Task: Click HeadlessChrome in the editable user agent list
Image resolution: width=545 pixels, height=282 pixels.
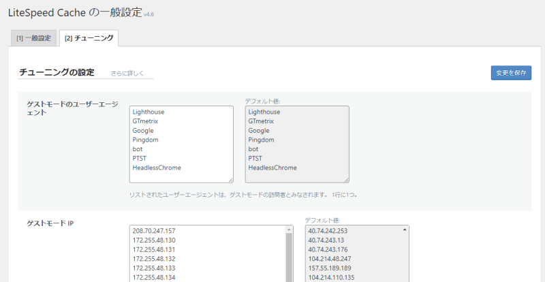Action: click(157, 168)
